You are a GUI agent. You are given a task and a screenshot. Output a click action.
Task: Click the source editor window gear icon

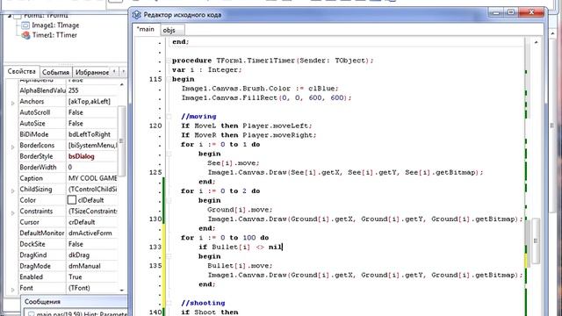136,15
